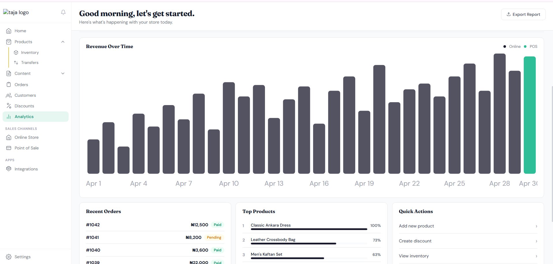Viewport: 553px width, 264px height.
Task: Click the Inventory box icon
Action: [16, 52]
